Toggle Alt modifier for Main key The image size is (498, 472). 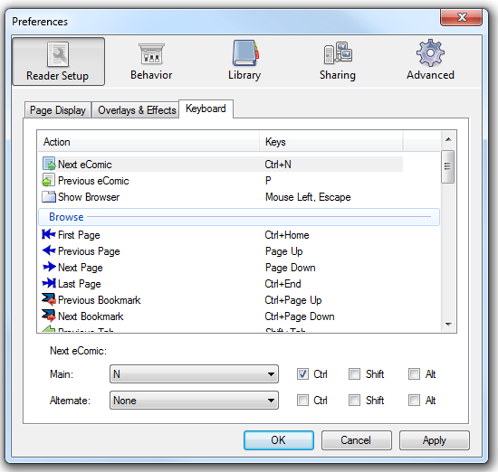pyautogui.click(x=414, y=374)
